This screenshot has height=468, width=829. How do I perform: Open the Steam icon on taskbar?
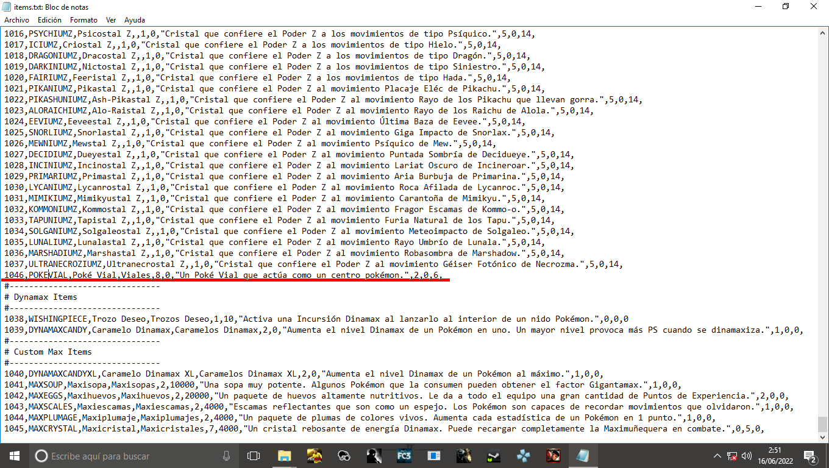coord(493,455)
